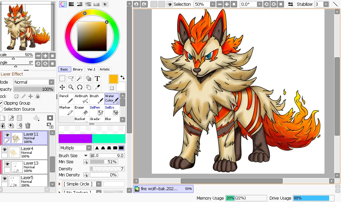Screen dimensions: 341x202
Task: Toggle the preserve opacity lock icon
Action: (x=16, y=96)
